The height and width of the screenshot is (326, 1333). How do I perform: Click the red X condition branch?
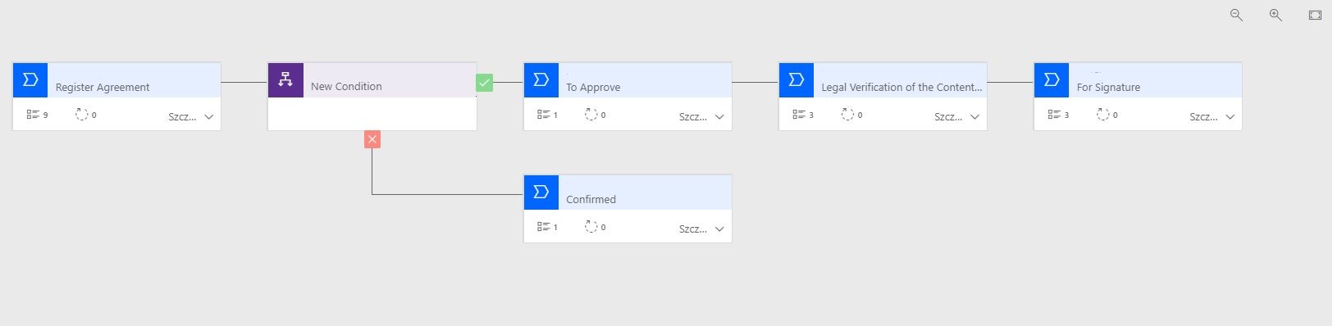[x=372, y=139]
